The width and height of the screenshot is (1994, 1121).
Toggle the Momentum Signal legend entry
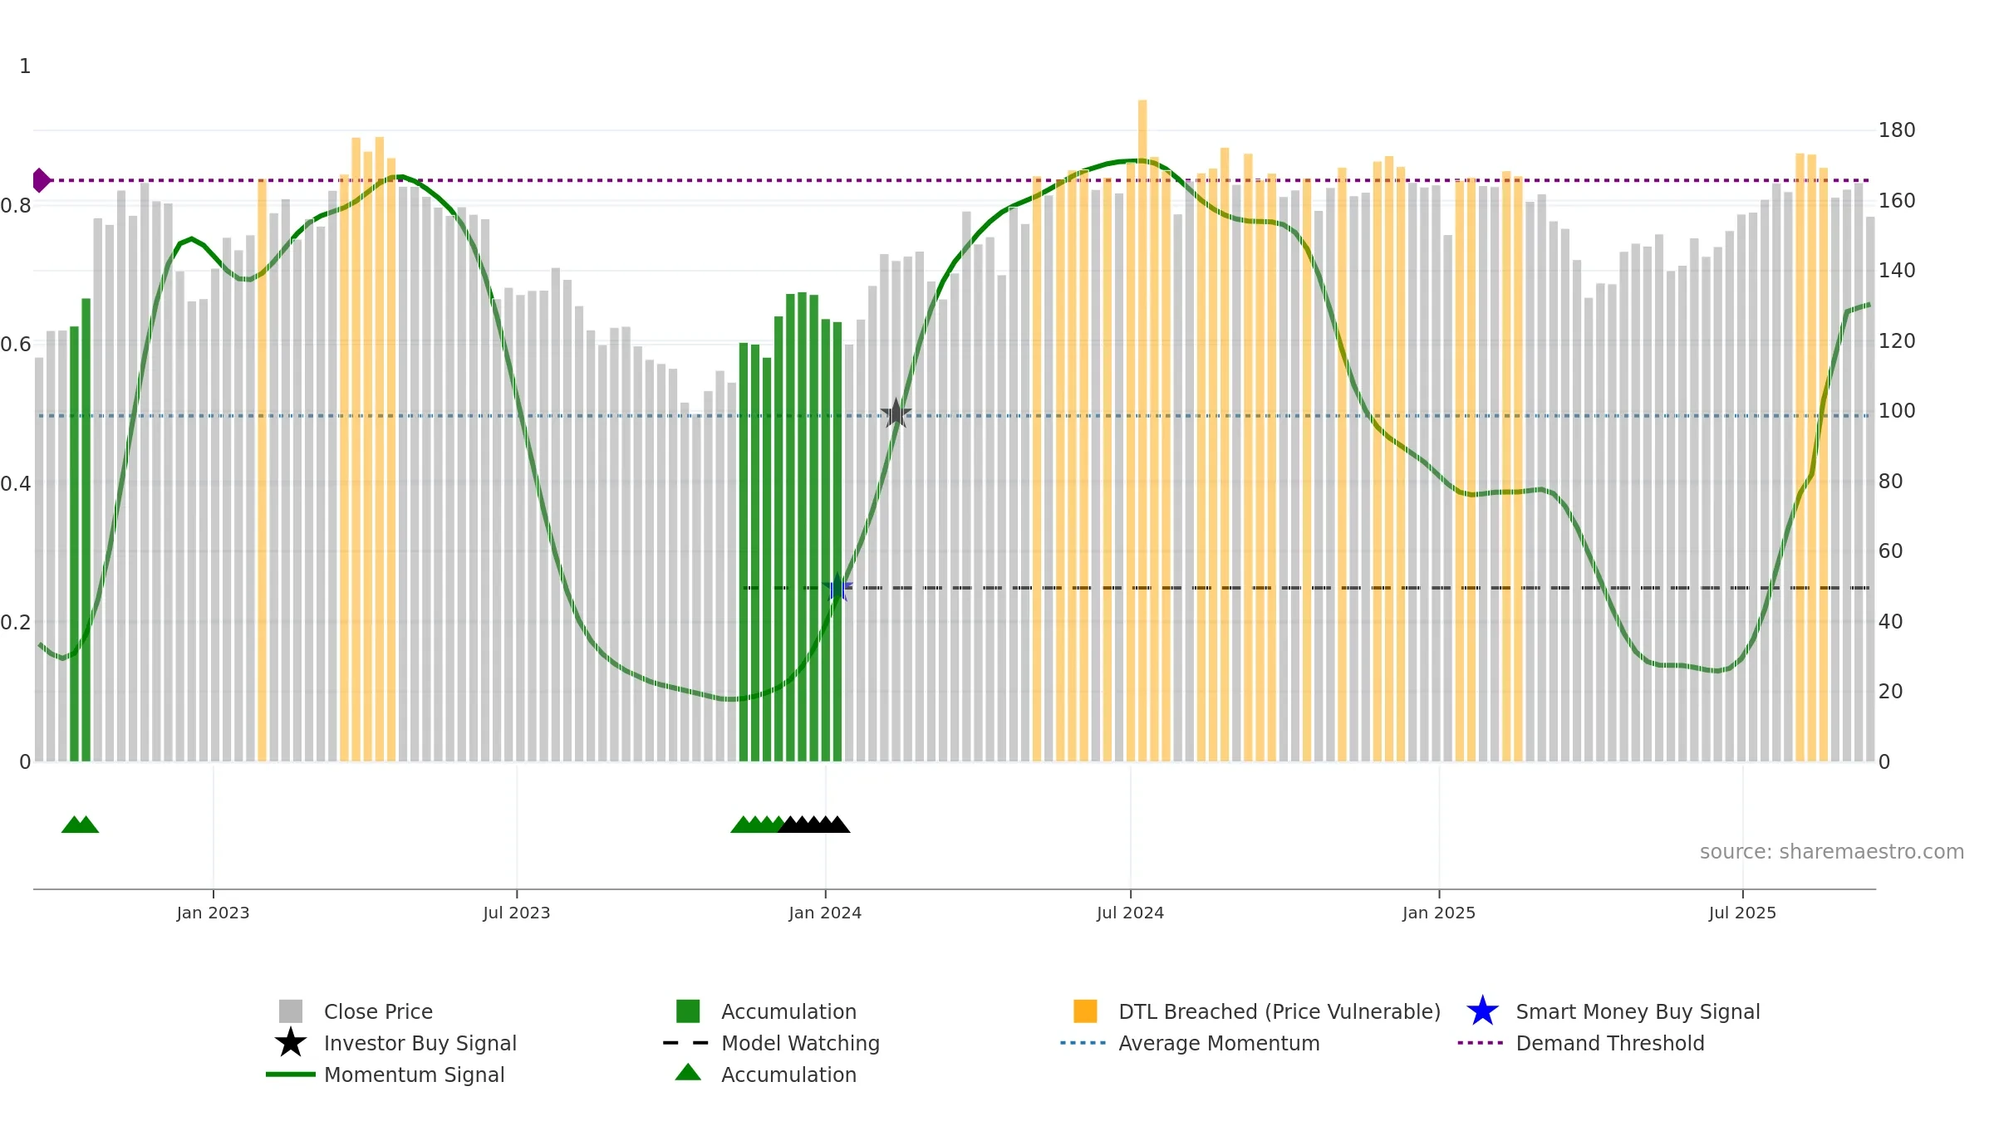point(414,1074)
